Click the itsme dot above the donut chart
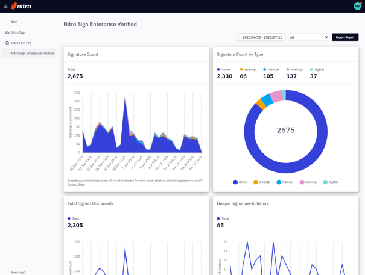Image resolution: width=365 pixels, height=275 pixels. tap(218, 69)
